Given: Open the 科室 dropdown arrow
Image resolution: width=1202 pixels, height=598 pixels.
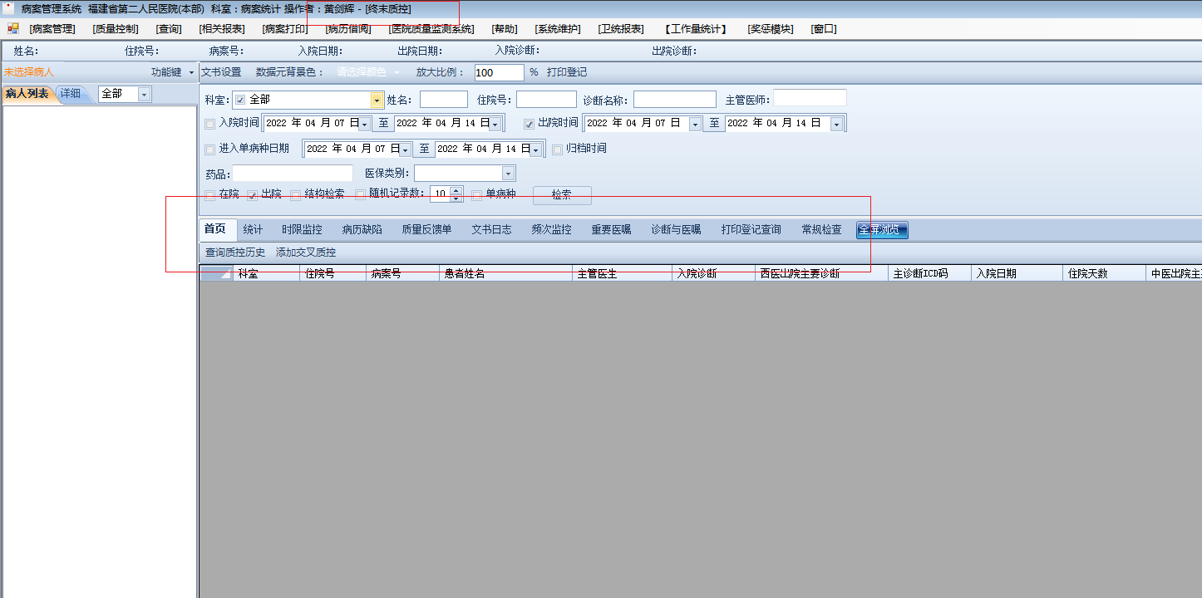Looking at the screenshot, I should 377,100.
